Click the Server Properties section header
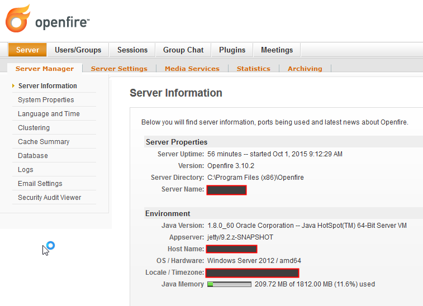 click(x=177, y=142)
